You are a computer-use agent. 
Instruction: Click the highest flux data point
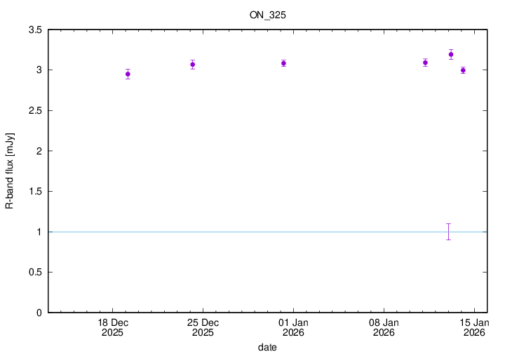451,54
